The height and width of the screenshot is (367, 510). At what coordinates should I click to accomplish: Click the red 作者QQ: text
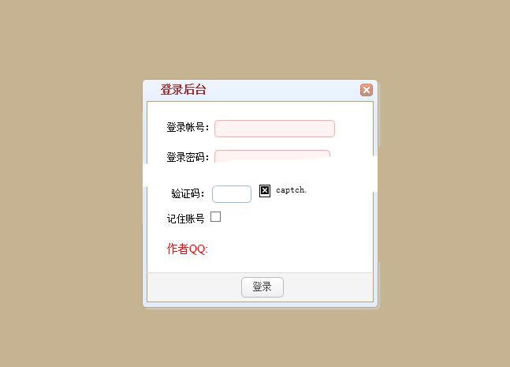tap(187, 249)
